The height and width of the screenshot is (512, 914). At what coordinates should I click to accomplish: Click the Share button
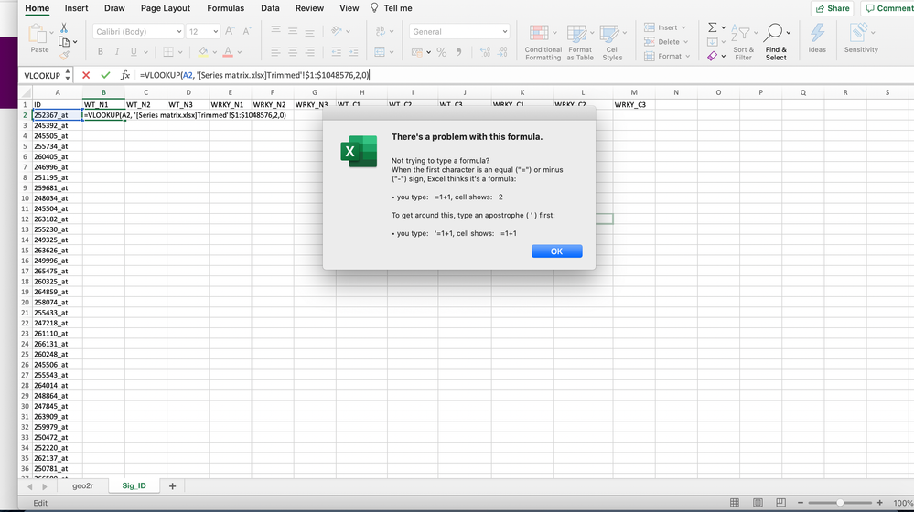[x=833, y=8]
